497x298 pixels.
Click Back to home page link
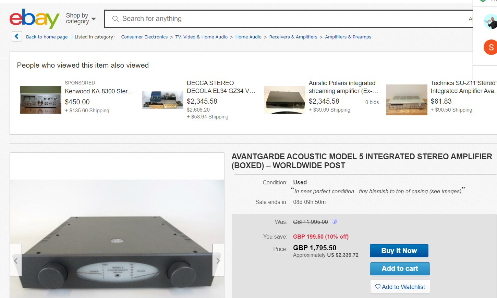[47, 37]
